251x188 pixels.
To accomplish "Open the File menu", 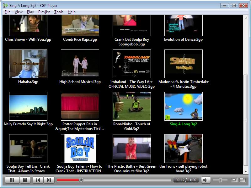I will pos(8,12).
